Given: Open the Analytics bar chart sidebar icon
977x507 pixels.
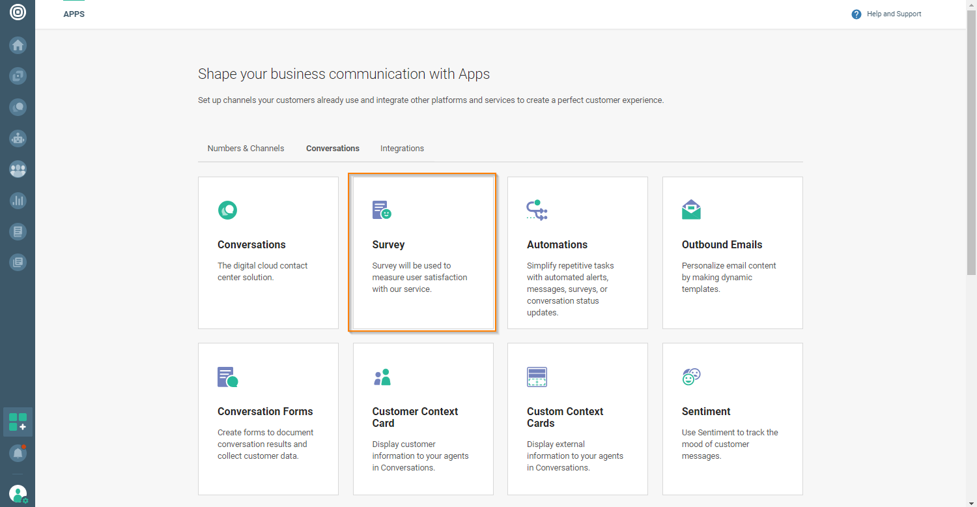Looking at the screenshot, I should coord(18,201).
